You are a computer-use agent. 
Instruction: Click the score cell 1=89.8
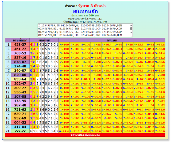(128, 131)
